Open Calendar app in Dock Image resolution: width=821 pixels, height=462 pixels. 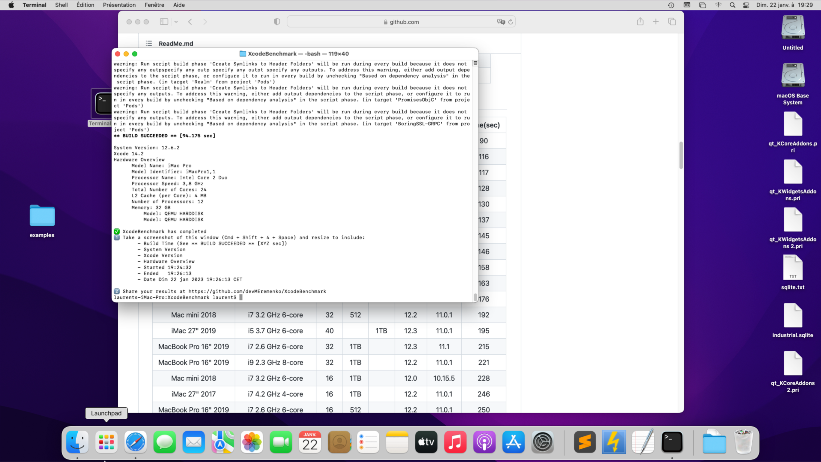point(310,442)
